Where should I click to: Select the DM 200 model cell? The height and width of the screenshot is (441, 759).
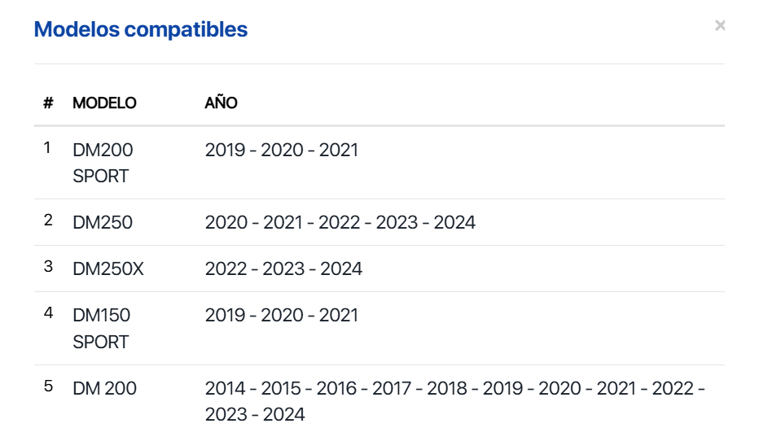tap(105, 388)
